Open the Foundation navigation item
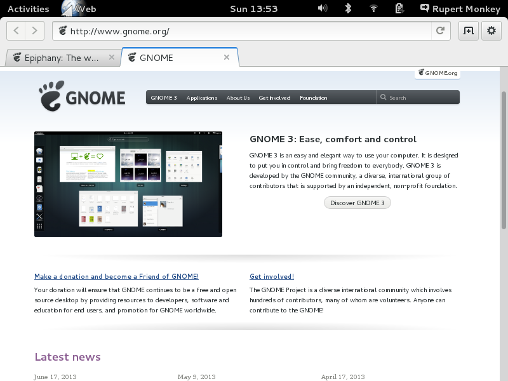508x381 pixels. coord(313,98)
